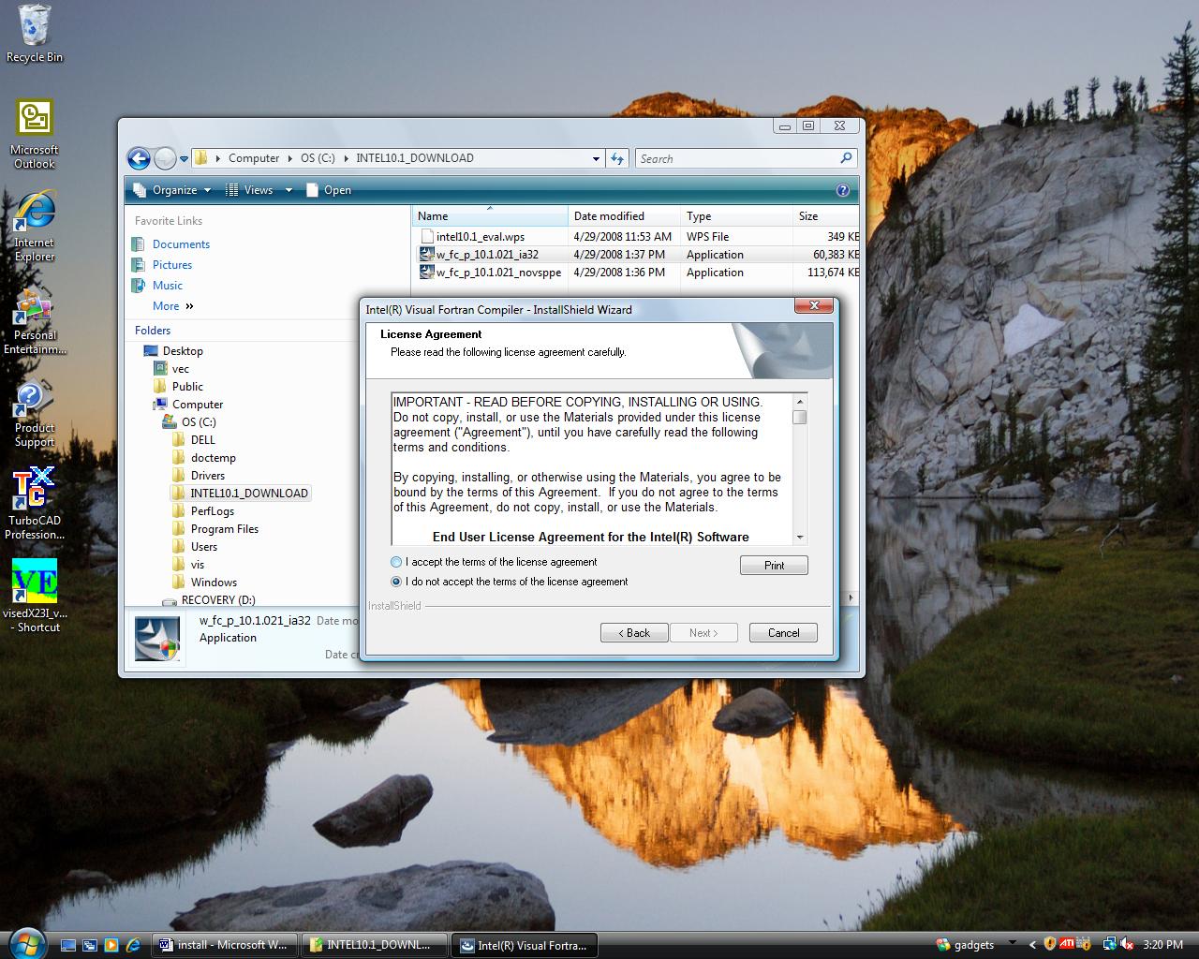
Task: Click the Explorer Search input box
Action: (x=737, y=158)
